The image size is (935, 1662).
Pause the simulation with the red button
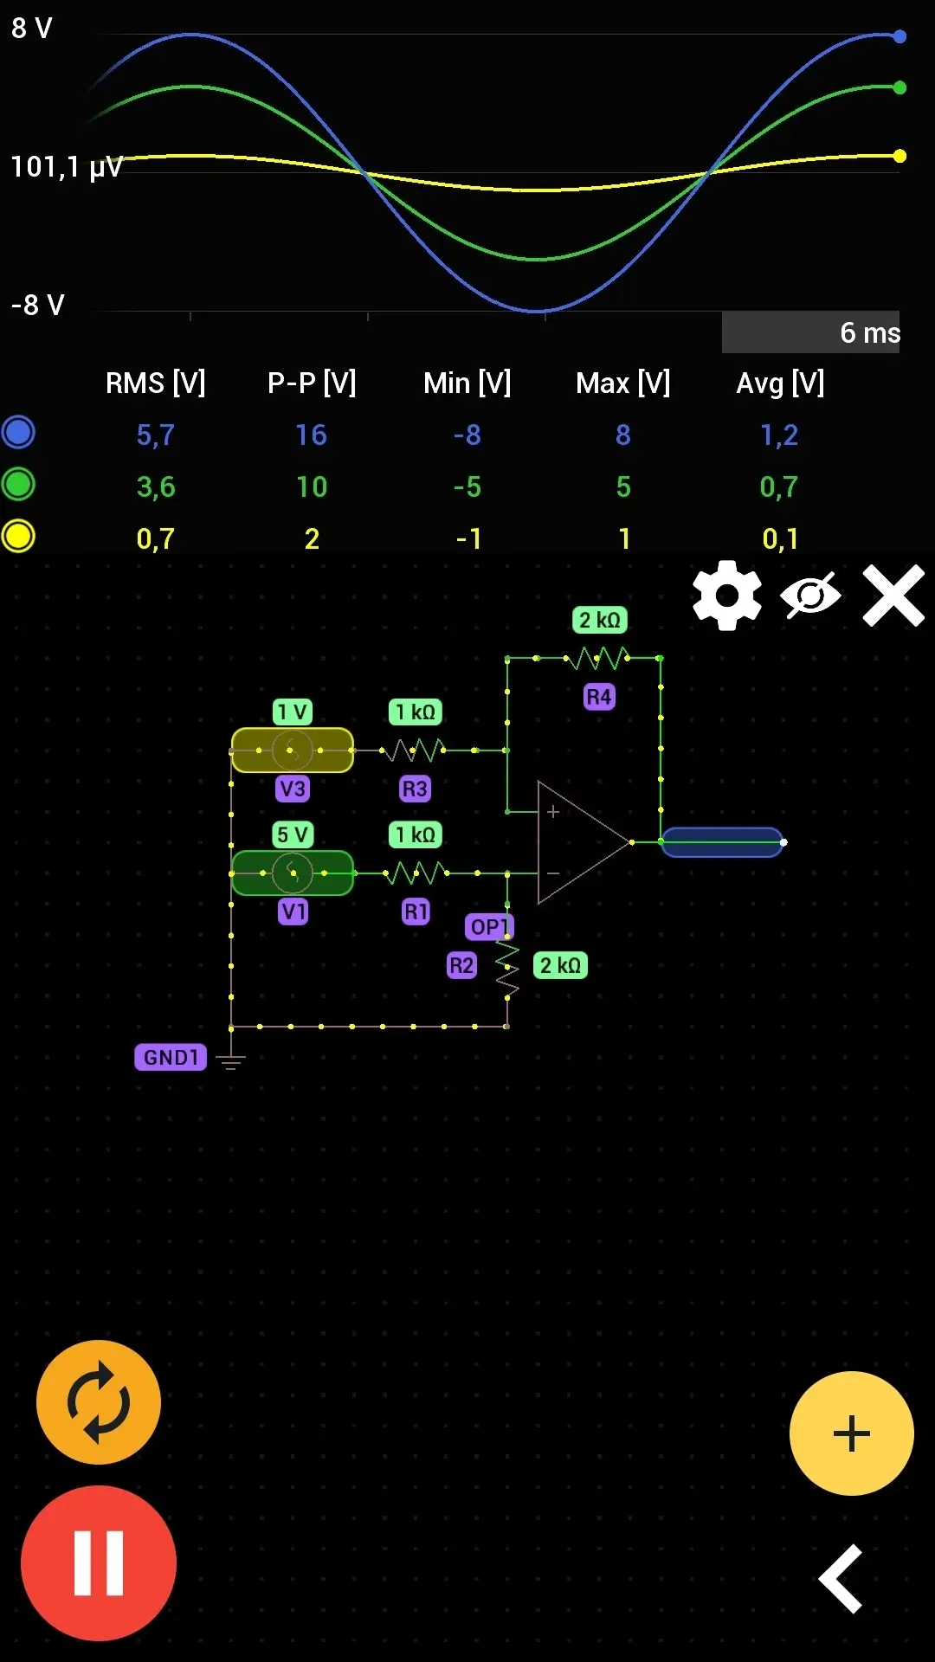[99, 1563]
